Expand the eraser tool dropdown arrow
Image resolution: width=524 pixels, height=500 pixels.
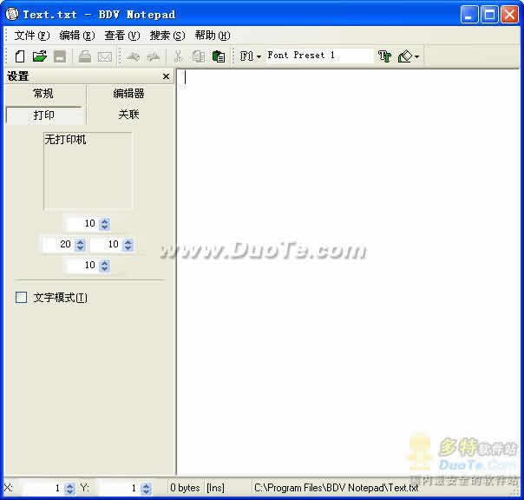coord(416,56)
